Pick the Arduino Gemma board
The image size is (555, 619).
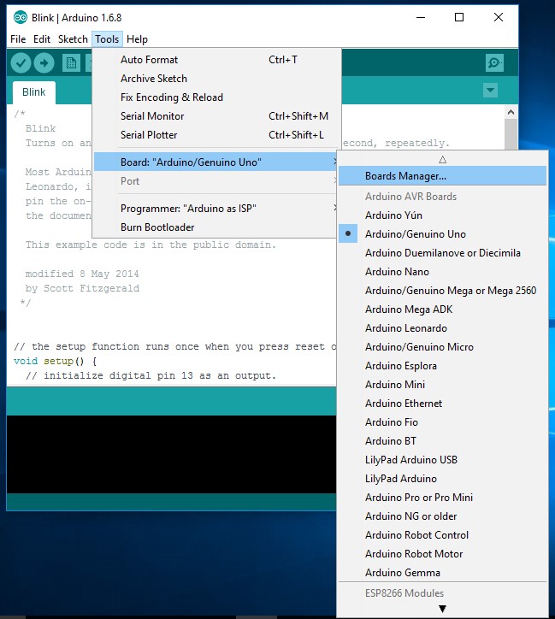point(442,573)
